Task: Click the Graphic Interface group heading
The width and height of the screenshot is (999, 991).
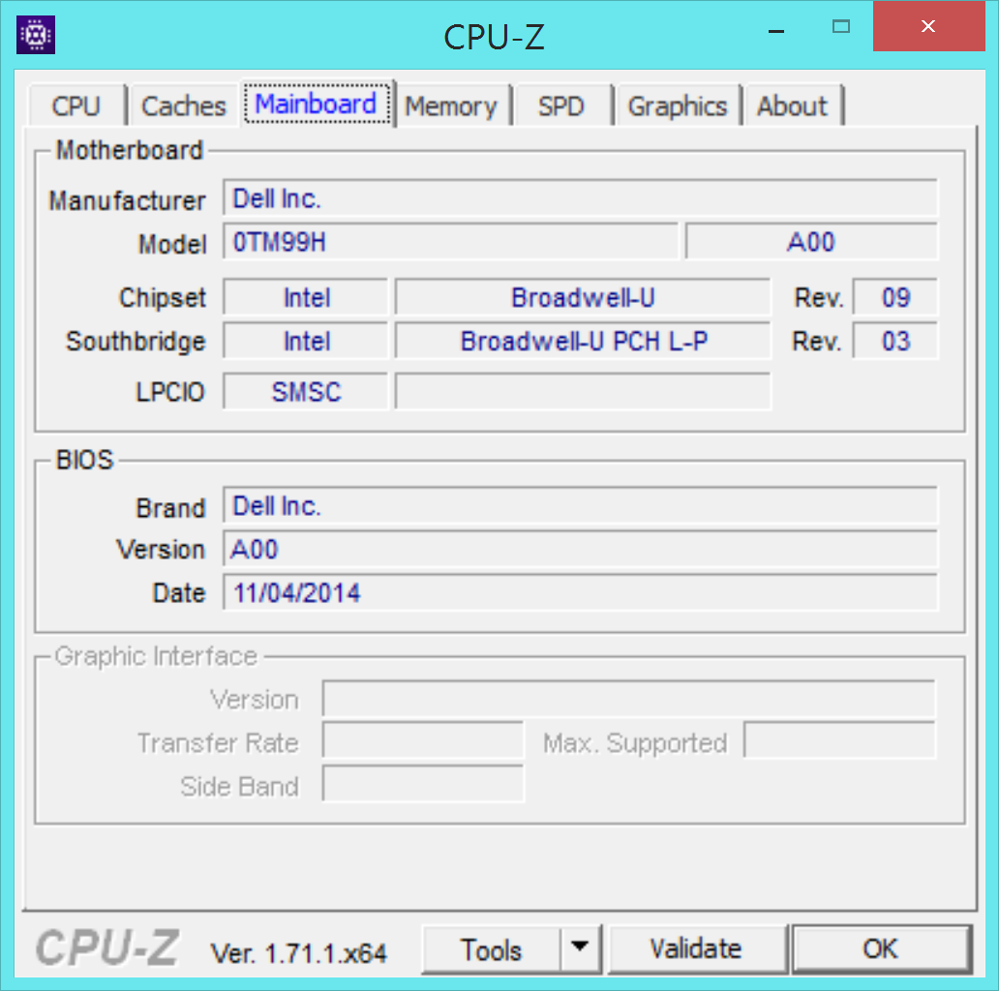Action: click(x=156, y=656)
